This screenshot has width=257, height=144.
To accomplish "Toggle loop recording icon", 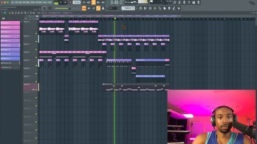I will tap(103, 2).
